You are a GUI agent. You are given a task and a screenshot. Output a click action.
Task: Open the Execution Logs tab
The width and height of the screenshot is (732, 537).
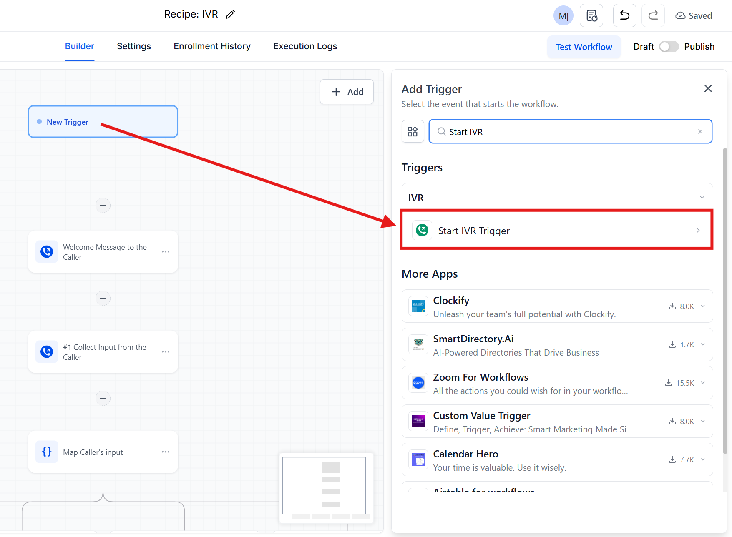(305, 46)
